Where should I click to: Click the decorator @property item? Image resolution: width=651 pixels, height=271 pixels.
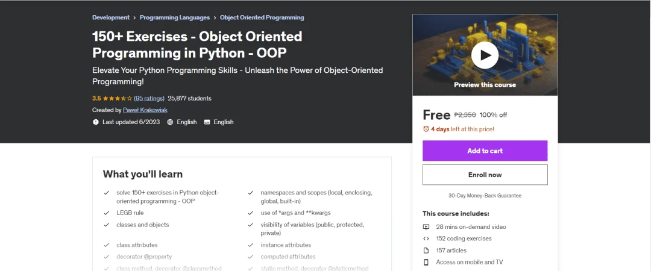point(144,257)
